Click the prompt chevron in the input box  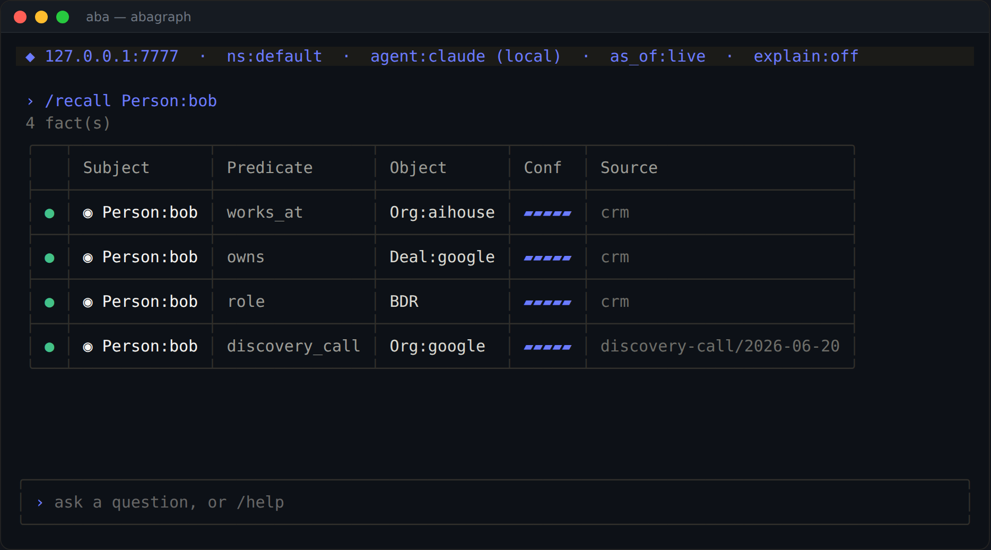click(x=40, y=502)
